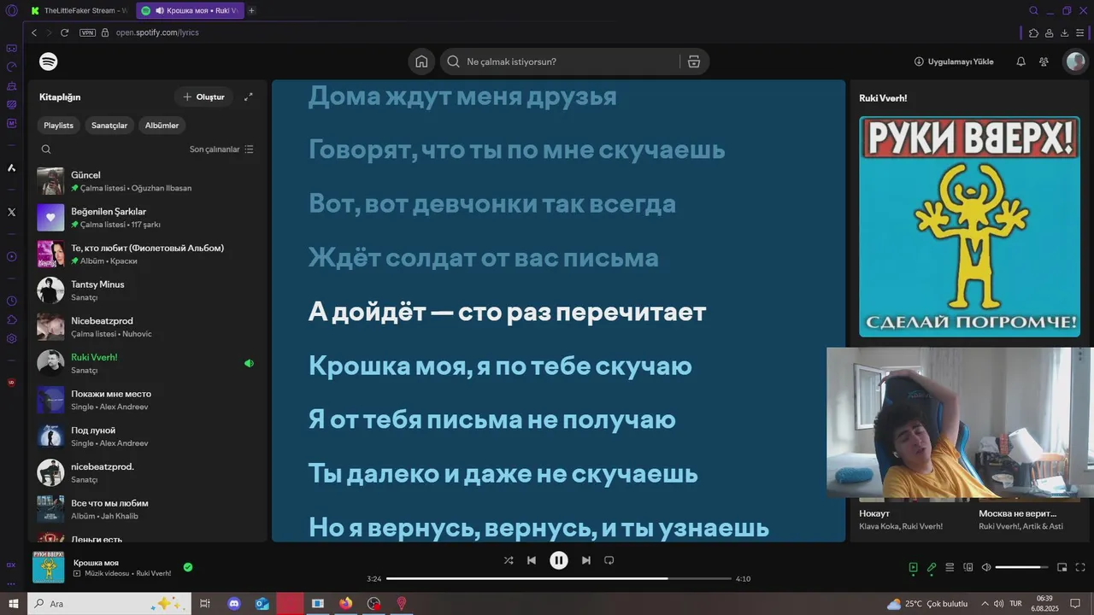Open single Под луной
Image resolution: width=1094 pixels, height=615 pixels.
coord(147,436)
